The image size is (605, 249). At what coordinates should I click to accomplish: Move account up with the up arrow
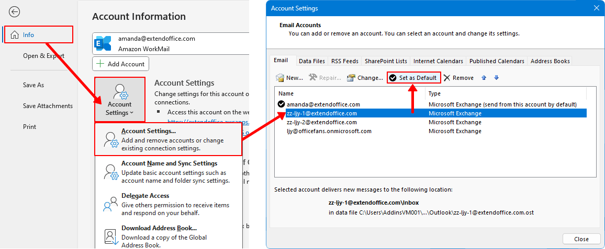(484, 78)
